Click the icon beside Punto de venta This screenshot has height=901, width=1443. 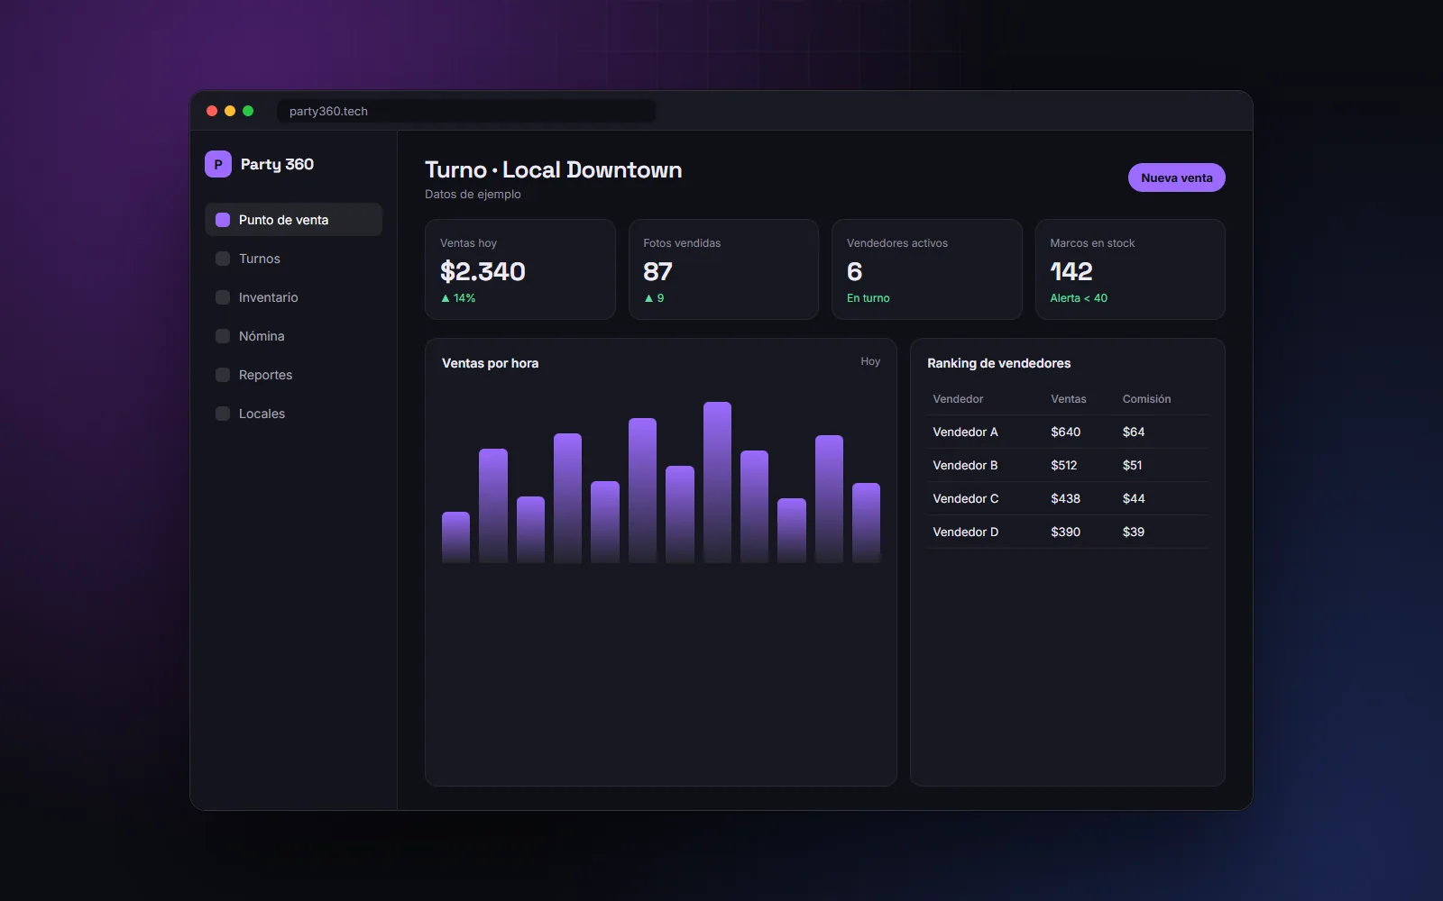pyautogui.click(x=223, y=220)
